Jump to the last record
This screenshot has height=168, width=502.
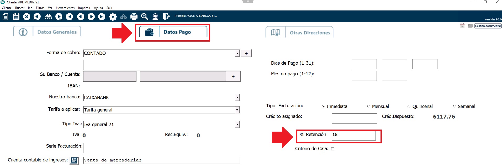tap(102, 17)
